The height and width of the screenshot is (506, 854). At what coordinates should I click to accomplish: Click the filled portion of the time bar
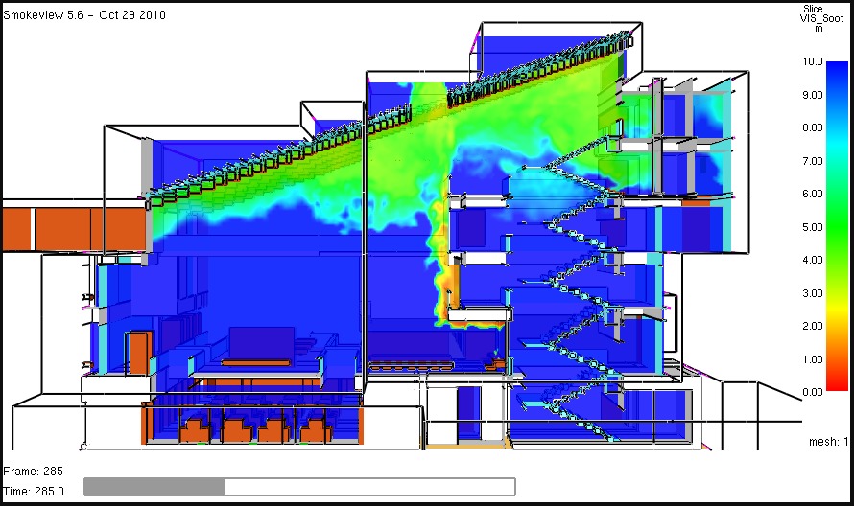(x=154, y=487)
